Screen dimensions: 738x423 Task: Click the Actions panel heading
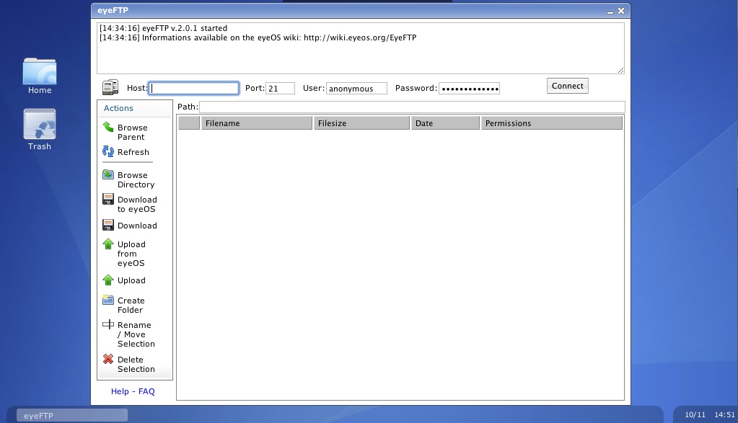coord(118,108)
